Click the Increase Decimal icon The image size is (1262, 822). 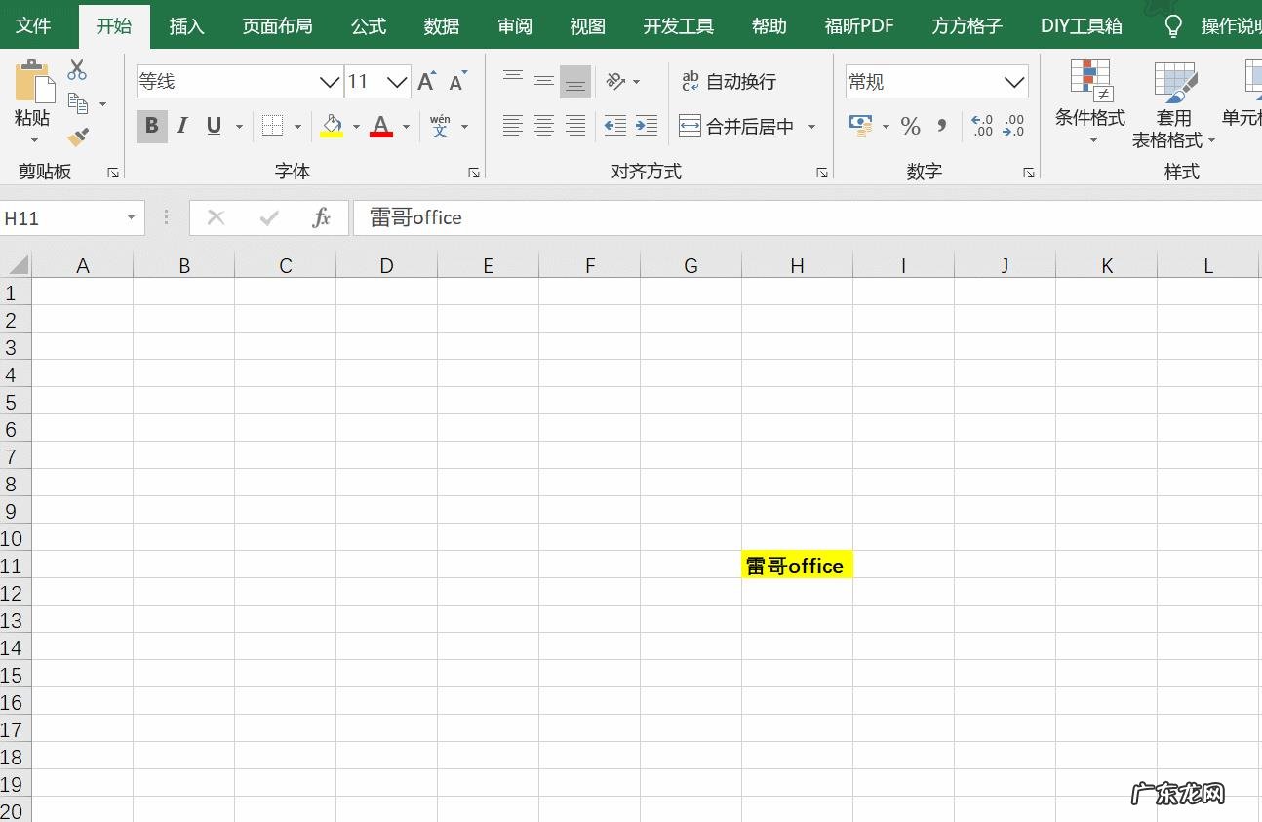pyautogui.click(x=980, y=125)
